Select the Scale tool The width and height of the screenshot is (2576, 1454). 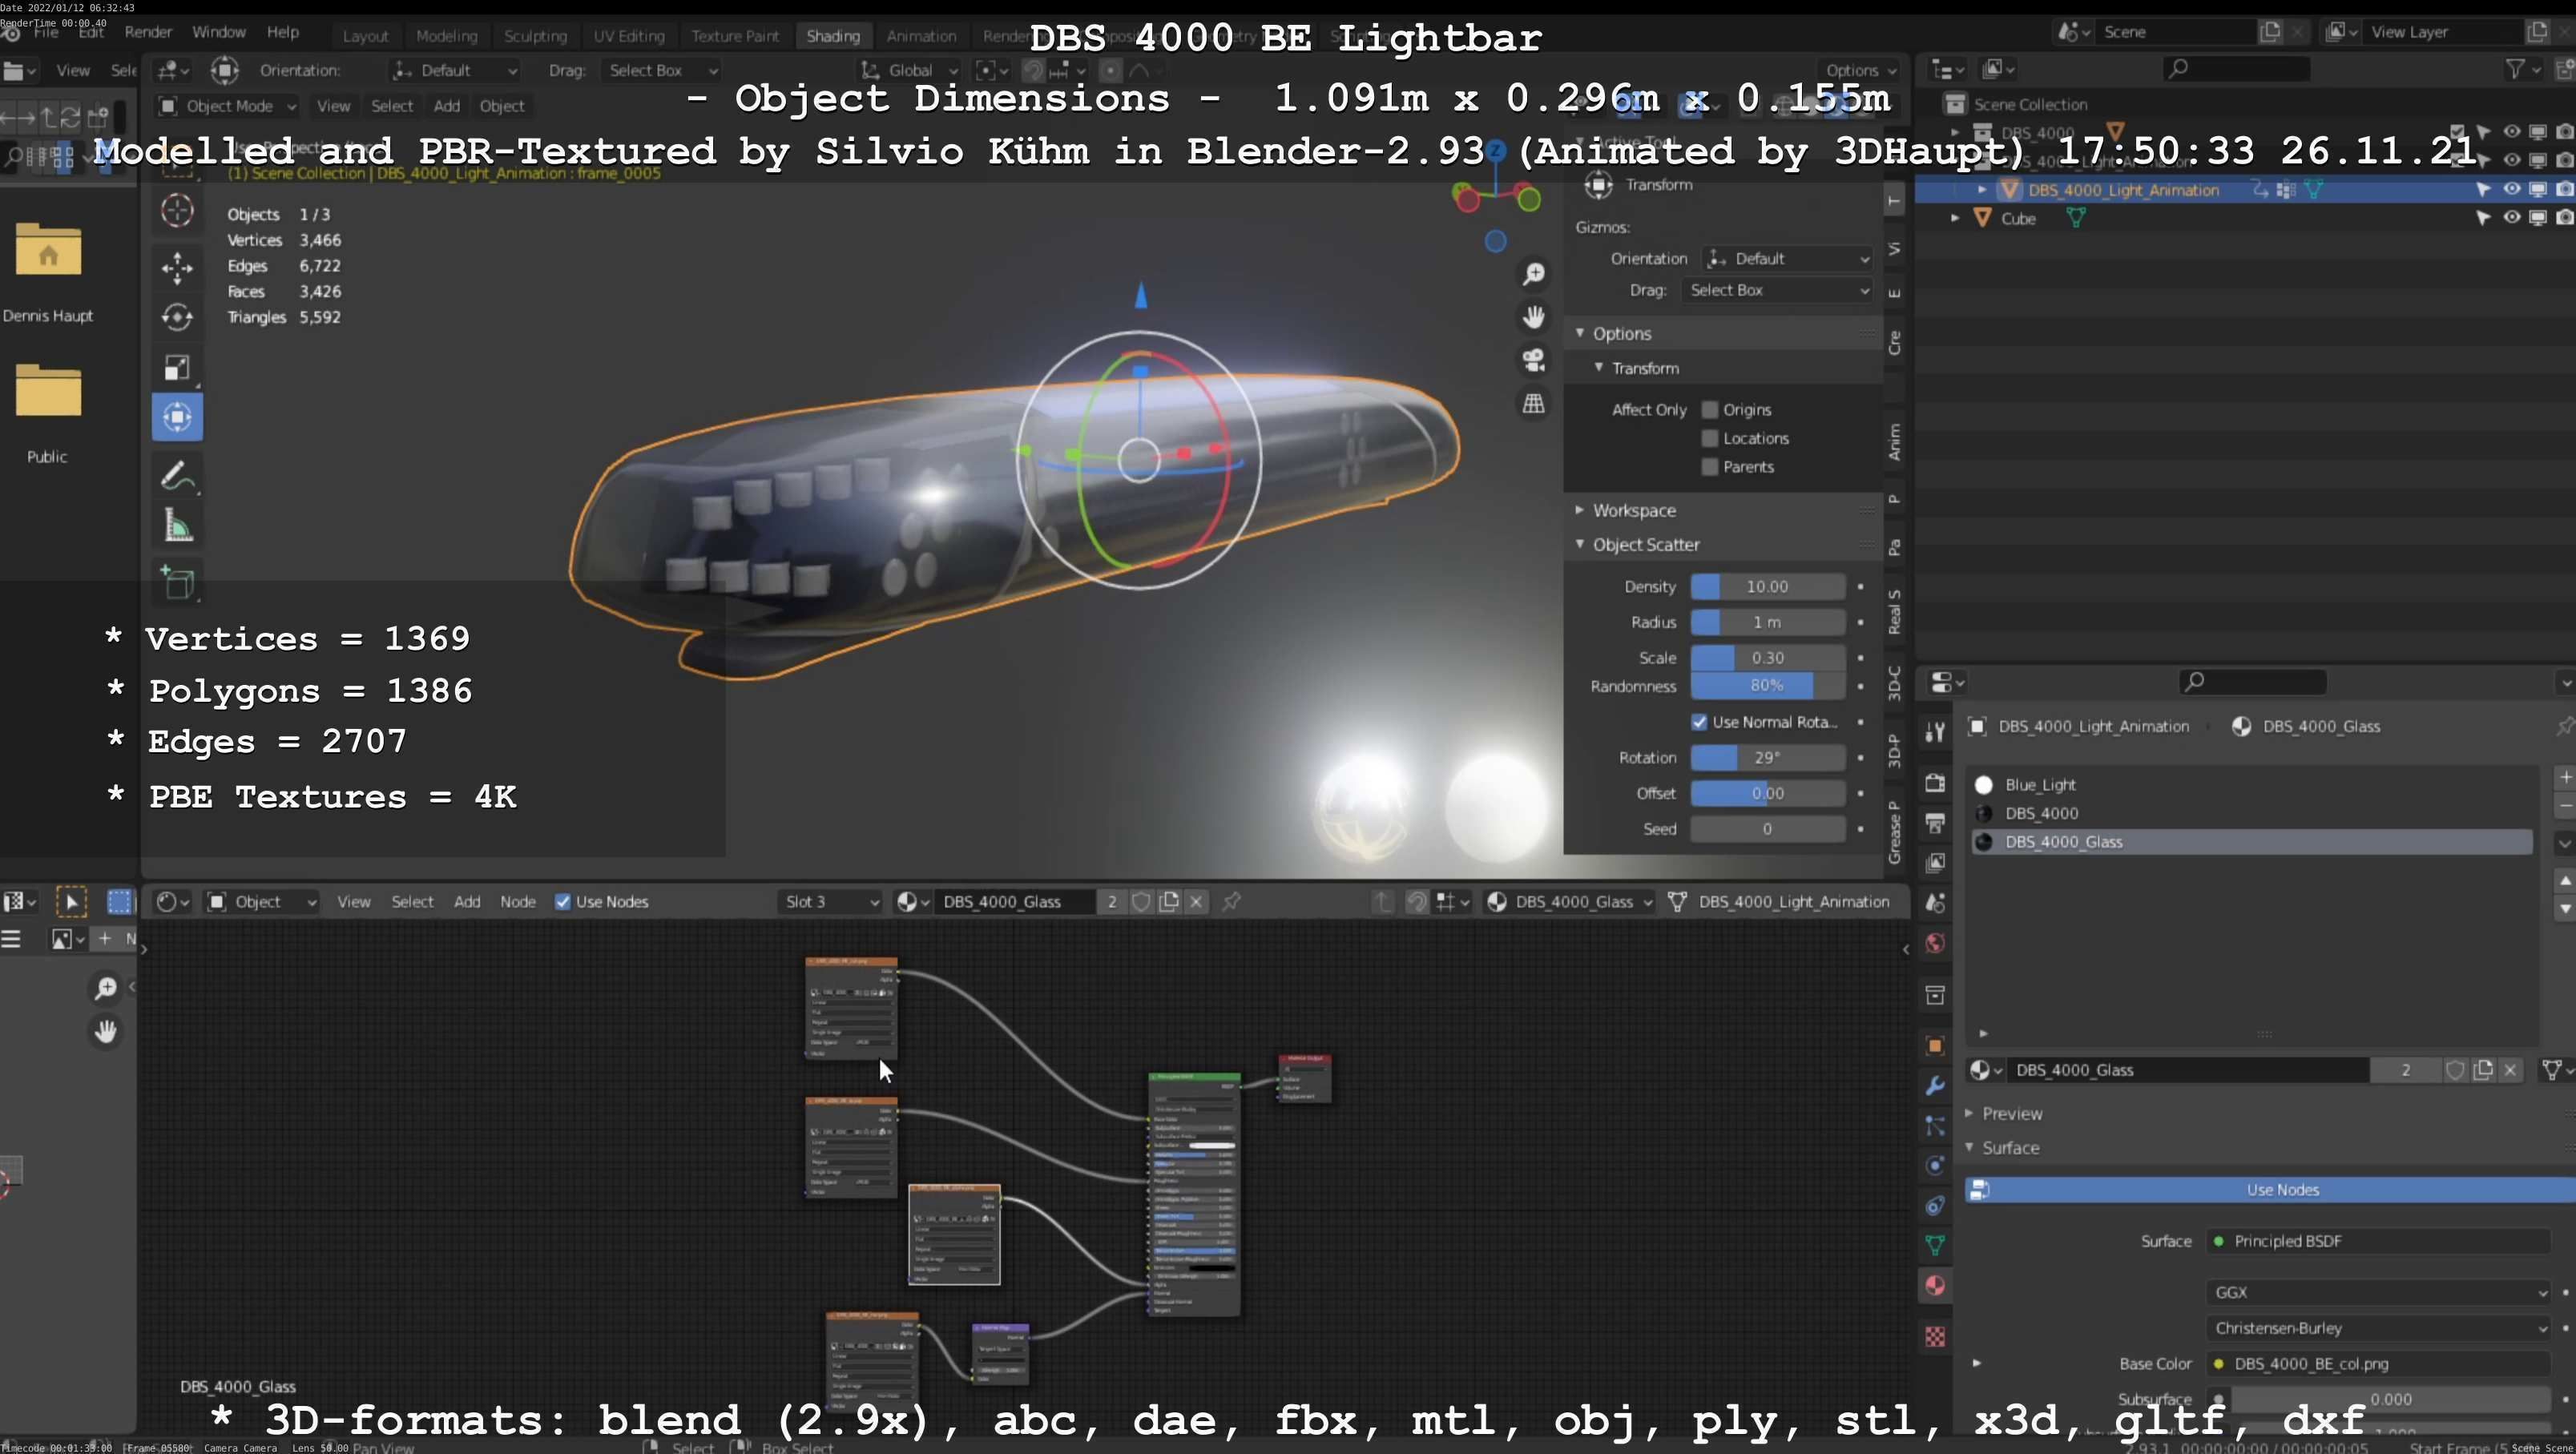[x=177, y=368]
